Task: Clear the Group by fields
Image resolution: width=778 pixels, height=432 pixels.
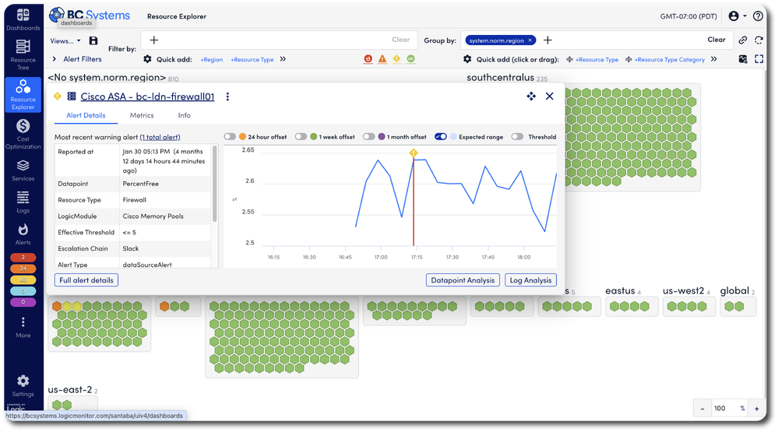Action: click(716, 40)
